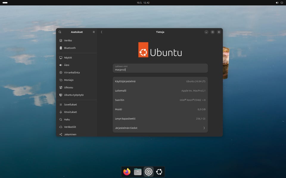Click the power icon in top bar
Screen dimensions: 286x178
[282, 3]
